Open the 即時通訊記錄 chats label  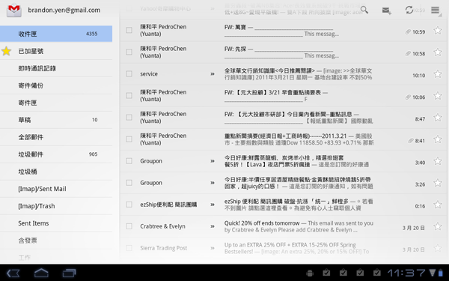click(56, 68)
